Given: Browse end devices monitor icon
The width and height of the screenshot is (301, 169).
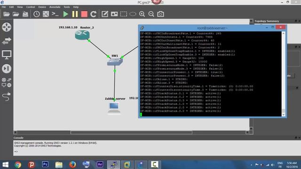Looking at the screenshot, I should (7, 55).
